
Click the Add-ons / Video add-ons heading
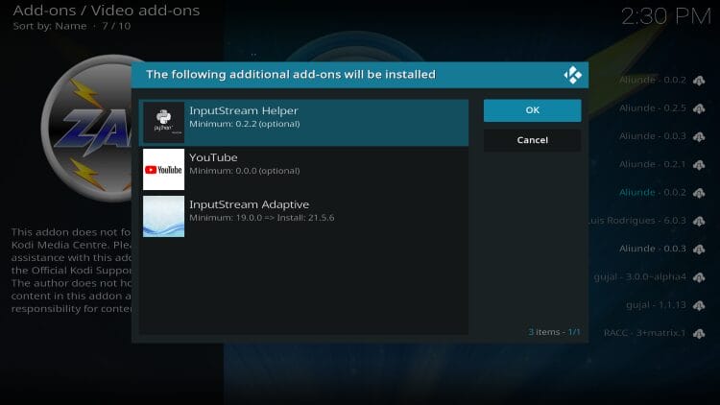[x=106, y=11]
